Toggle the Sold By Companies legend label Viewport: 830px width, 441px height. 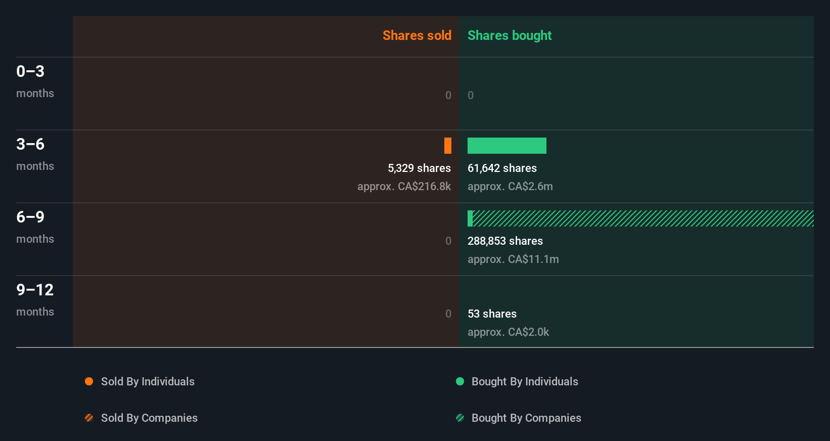(149, 418)
